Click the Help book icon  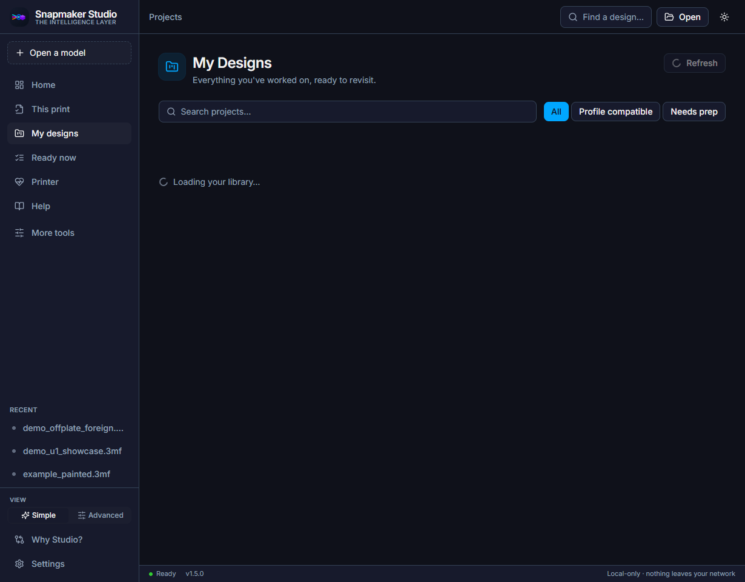click(x=19, y=206)
